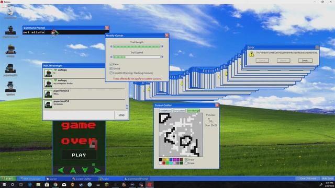
Task: Toggle the Confetti flashing colours checkbox
Action: tap(111, 73)
